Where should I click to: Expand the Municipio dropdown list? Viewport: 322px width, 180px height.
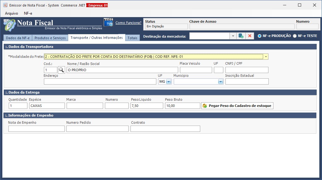[x=220, y=81]
